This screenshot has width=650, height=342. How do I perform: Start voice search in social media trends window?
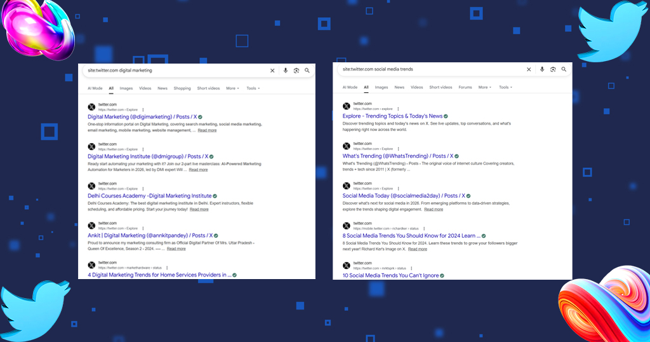point(542,69)
